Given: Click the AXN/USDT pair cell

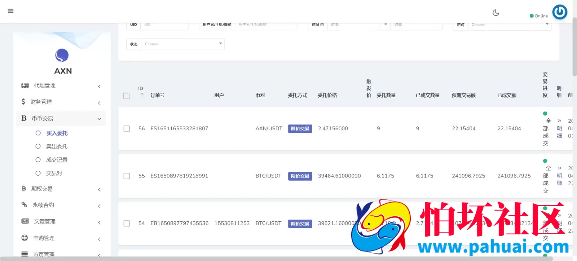Looking at the screenshot, I should coord(269,129).
